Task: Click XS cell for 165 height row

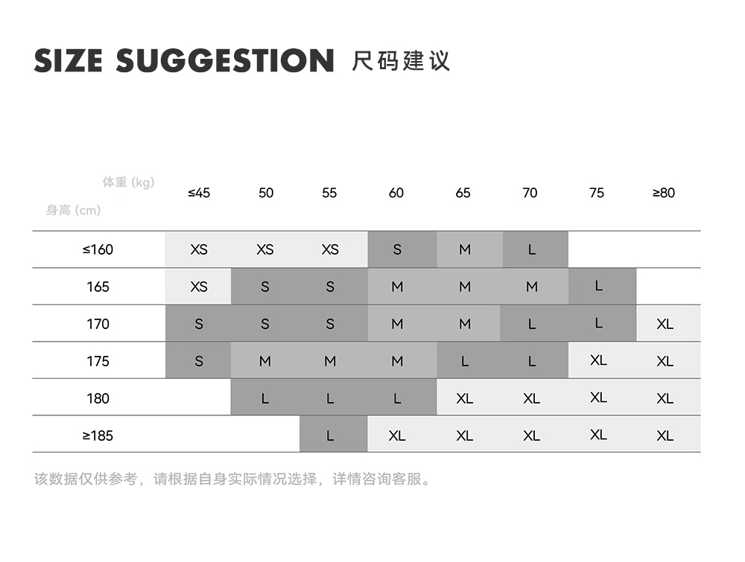Action: click(199, 287)
